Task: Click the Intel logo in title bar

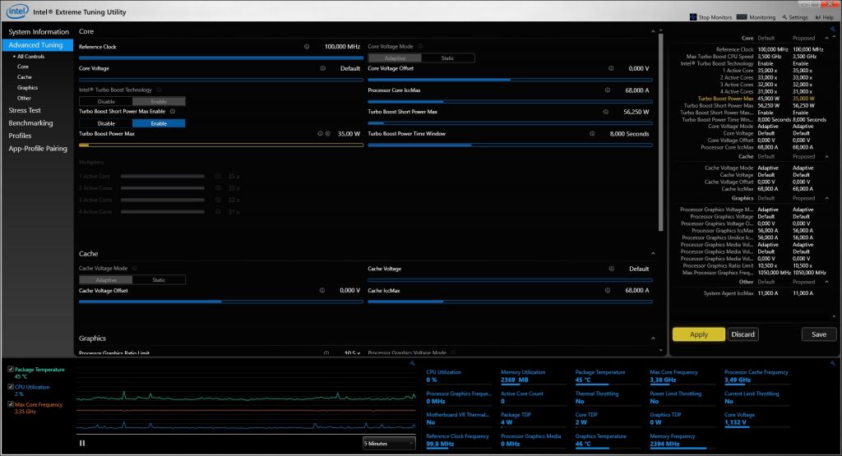Action: pos(16,12)
